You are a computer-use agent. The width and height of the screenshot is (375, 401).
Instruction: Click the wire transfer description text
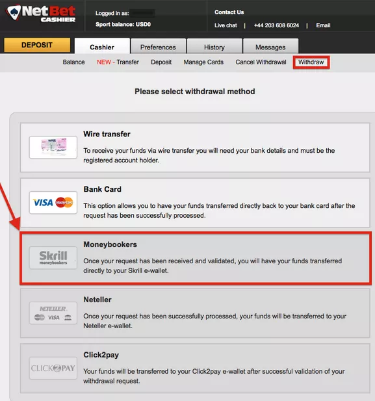(x=209, y=155)
